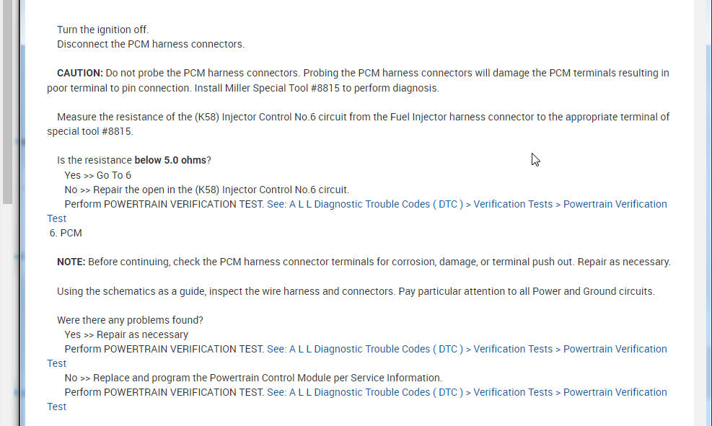
Task: Click "Were there any problems found?" question
Action: tap(131, 320)
